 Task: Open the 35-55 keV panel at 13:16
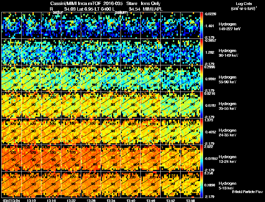pyautogui.click(x=51, y=105)
